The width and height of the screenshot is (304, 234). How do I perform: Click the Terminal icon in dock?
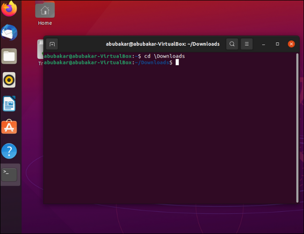(x=9, y=175)
